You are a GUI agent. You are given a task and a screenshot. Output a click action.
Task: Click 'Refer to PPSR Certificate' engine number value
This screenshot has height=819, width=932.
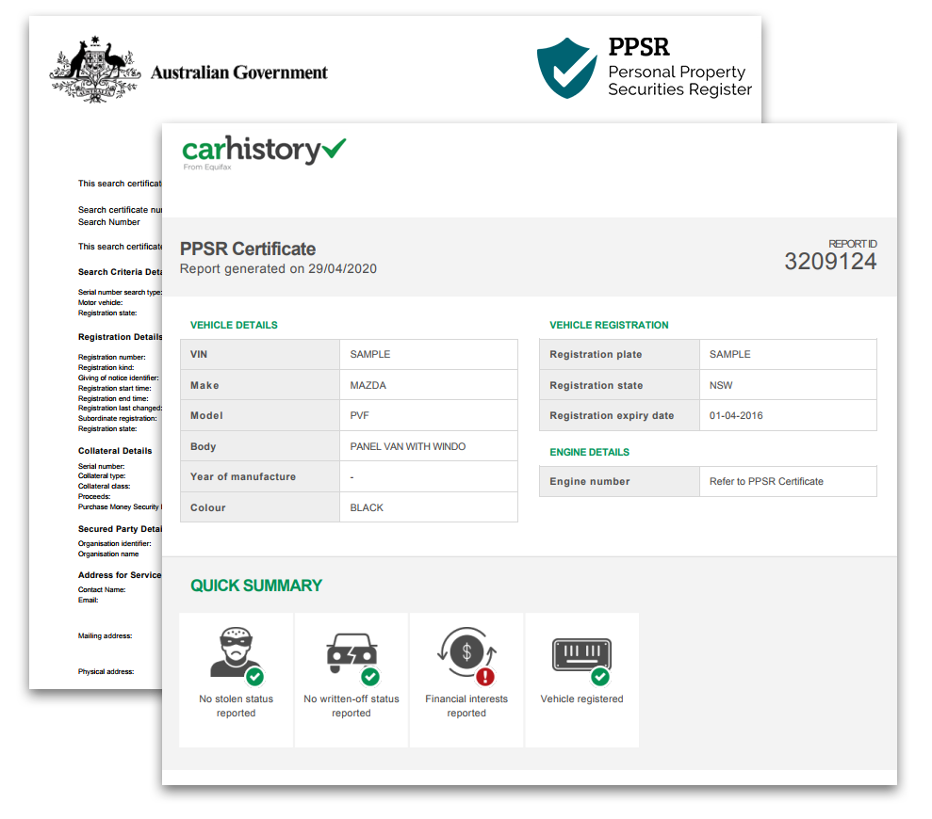(766, 482)
